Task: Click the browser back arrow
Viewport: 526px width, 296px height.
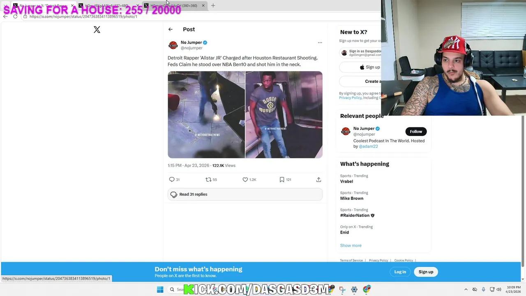Action: (5, 16)
